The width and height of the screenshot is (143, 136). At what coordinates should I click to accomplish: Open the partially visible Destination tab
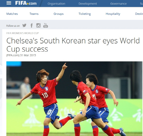click(139, 14)
